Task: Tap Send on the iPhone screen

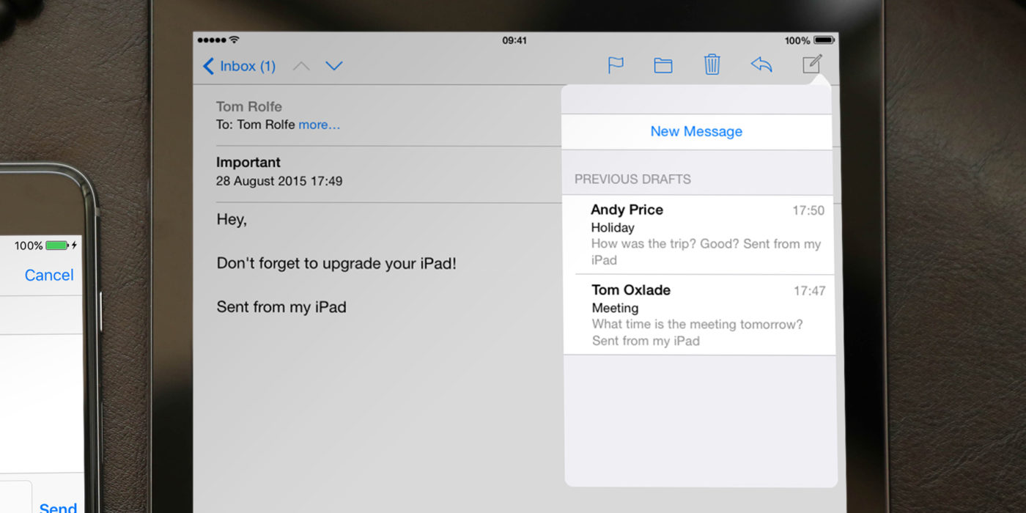Action: 57,506
